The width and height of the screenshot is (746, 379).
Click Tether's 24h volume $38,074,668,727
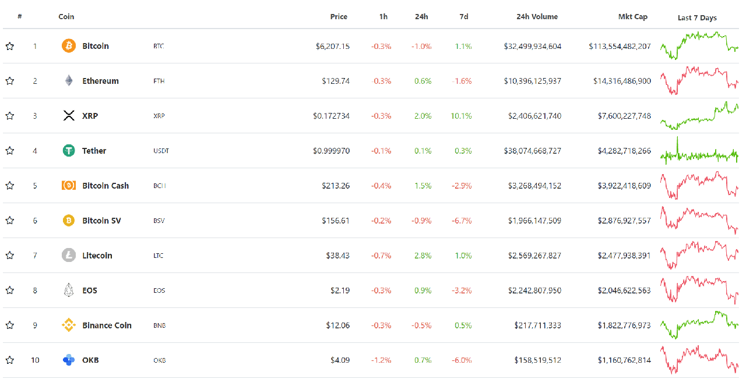click(x=533, y=151)
